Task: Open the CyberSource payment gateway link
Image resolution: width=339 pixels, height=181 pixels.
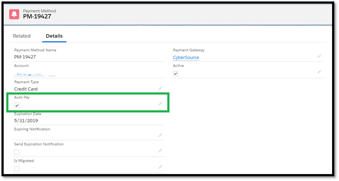Action: click(186, 57)
